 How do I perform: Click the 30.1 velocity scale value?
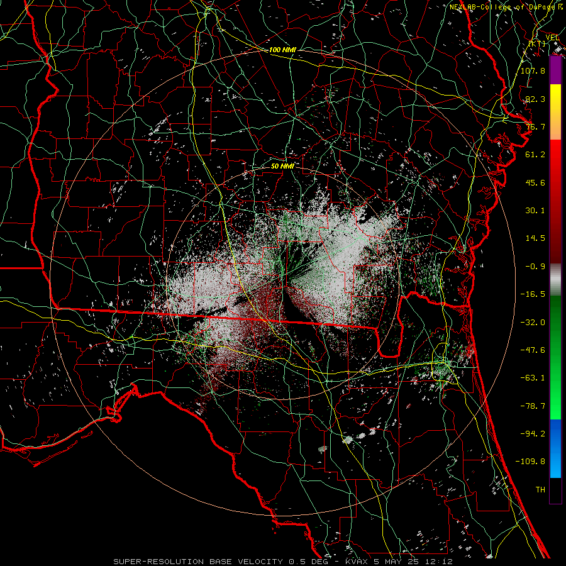tap(535, 211)
